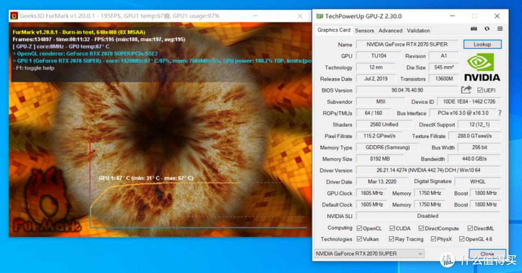The width and height of the screenshot is (522, 273).
Task: Click the Driver Version field
Action: 428,170
